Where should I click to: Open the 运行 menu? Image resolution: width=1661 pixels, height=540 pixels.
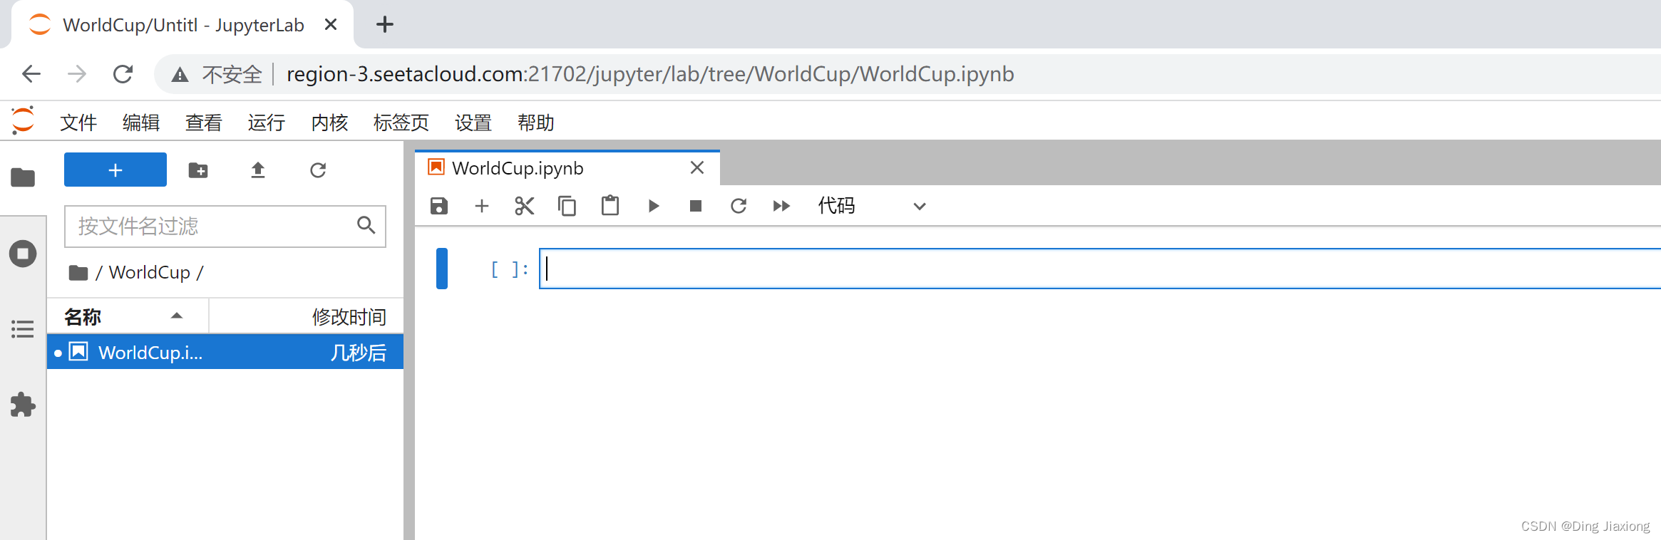point(267,123)
